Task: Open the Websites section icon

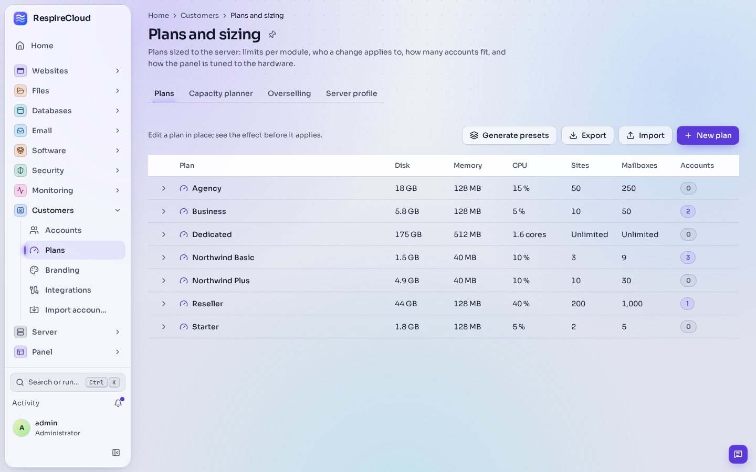Action: 20,71
